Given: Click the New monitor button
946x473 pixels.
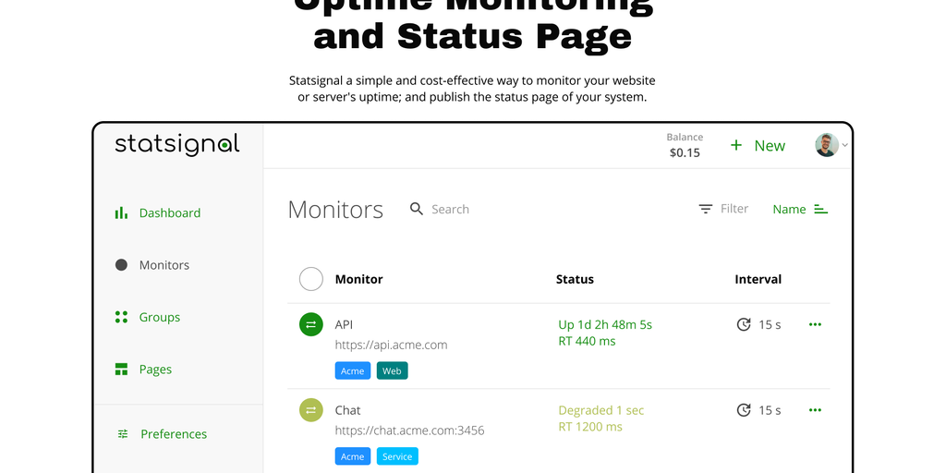Looking at the screenshot, I should (x=758, y=145).
